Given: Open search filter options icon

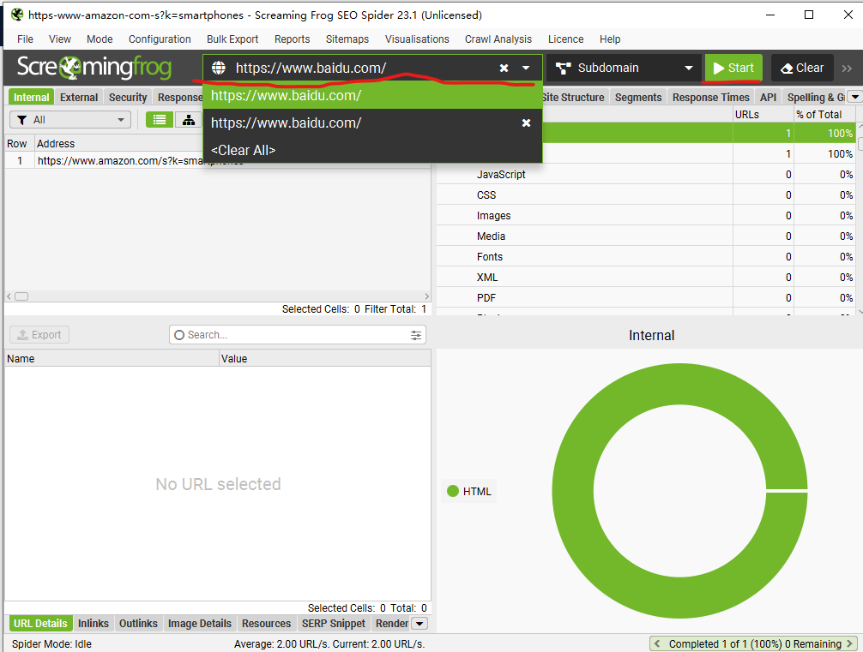Looking at the screenshot, I should tap(416, 335).
